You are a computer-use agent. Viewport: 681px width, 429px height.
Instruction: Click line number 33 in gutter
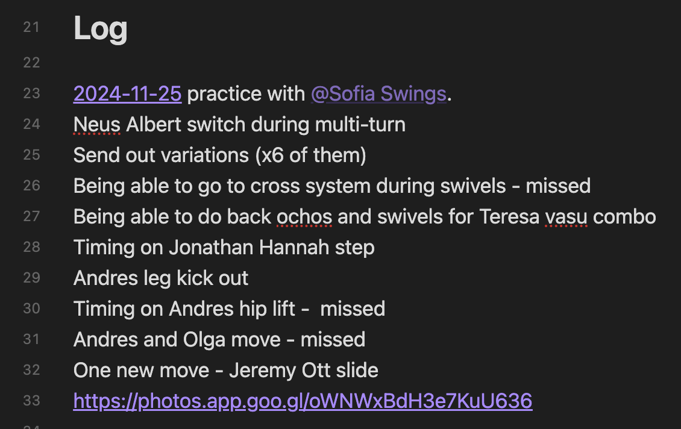31,401
